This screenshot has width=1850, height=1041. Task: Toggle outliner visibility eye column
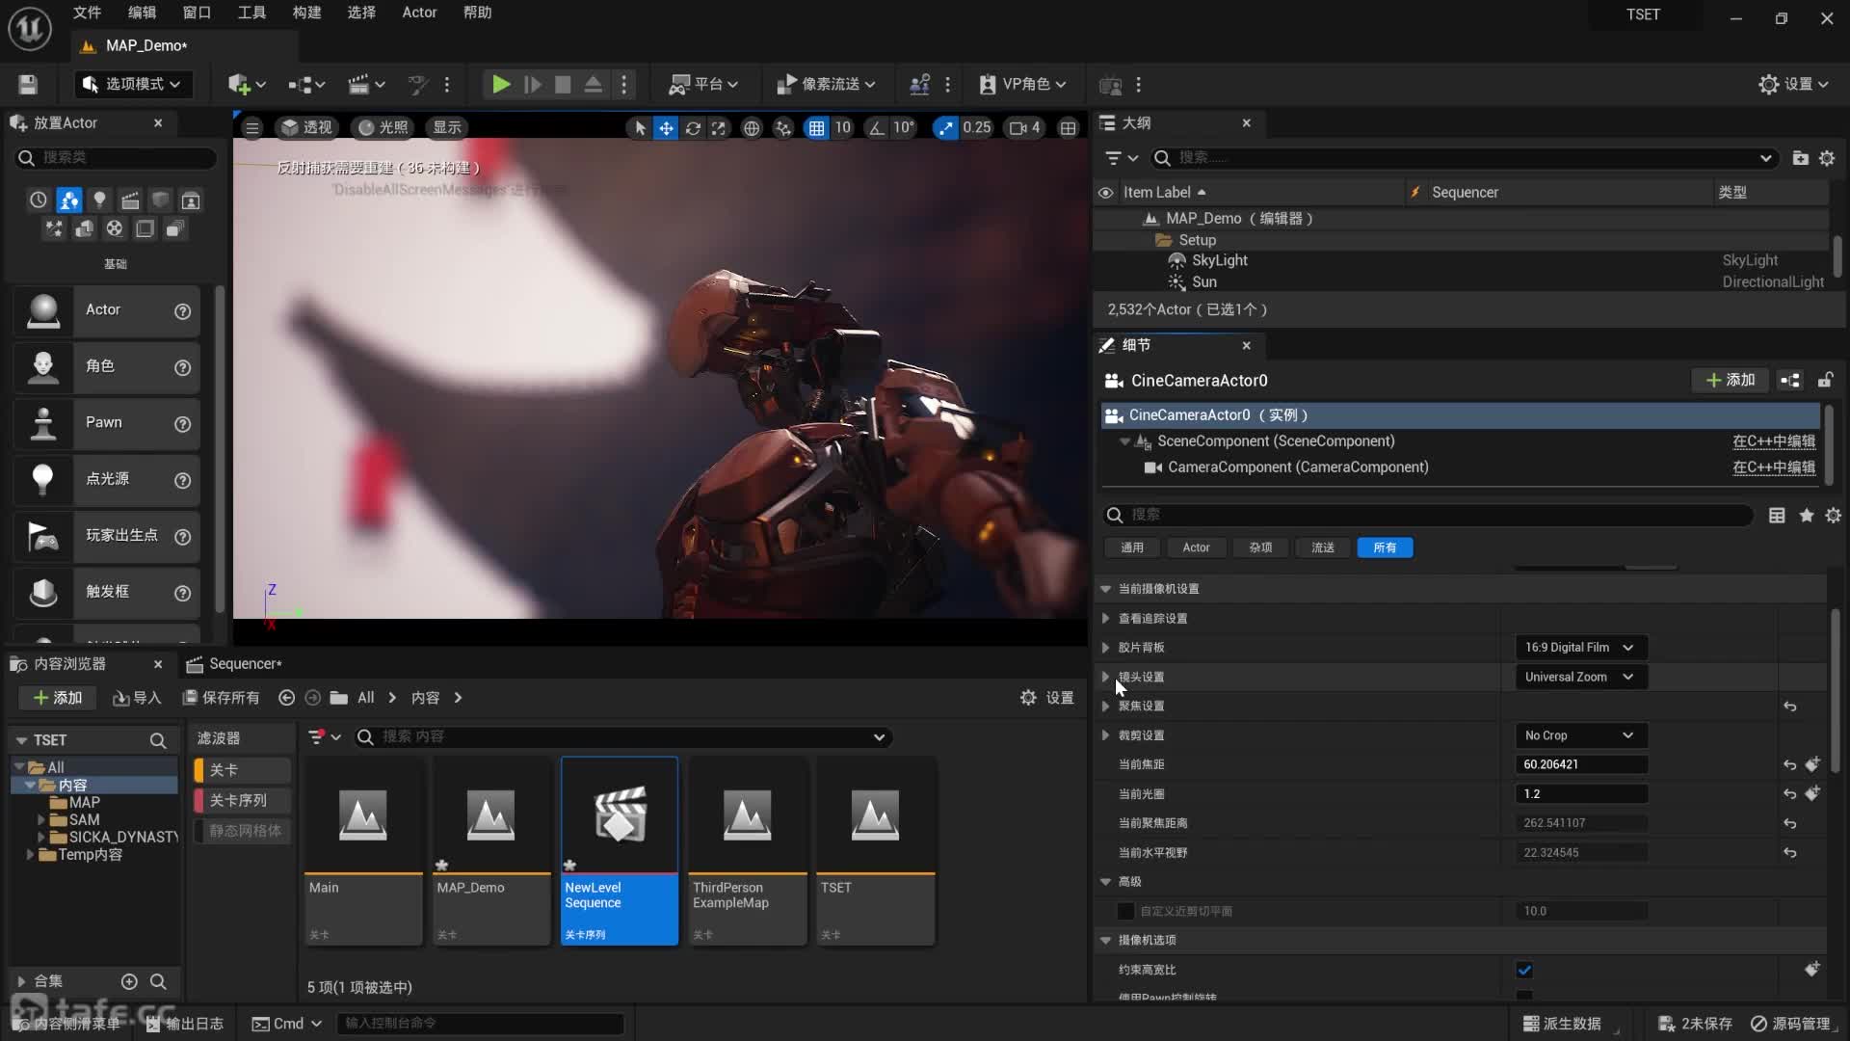tap(1105, 193)
